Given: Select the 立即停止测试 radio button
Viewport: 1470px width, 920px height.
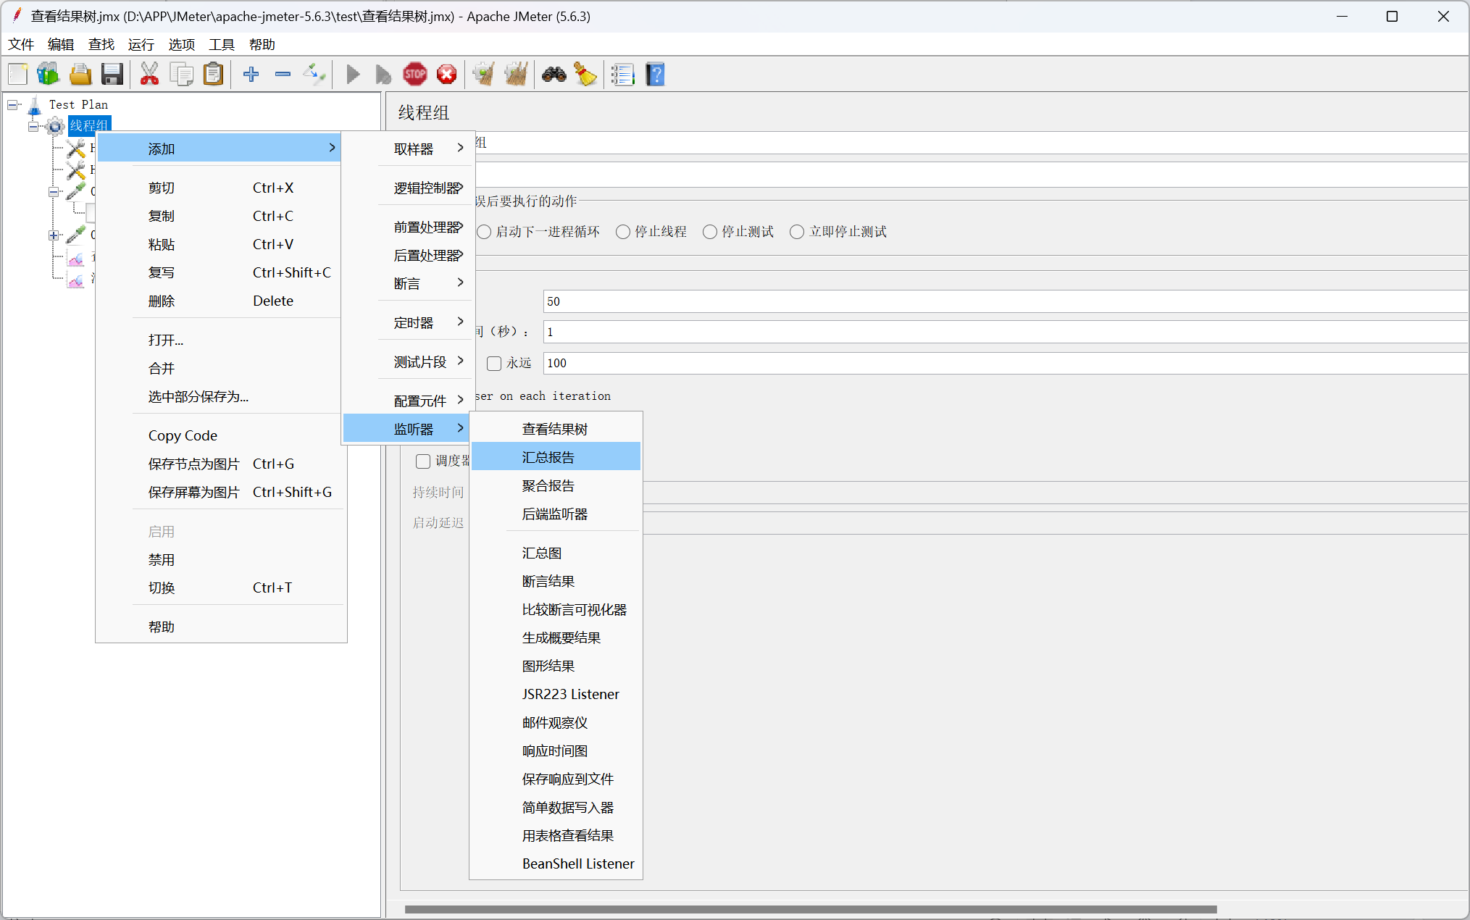Looking at the screenshot, I should (x=797, y=232).
